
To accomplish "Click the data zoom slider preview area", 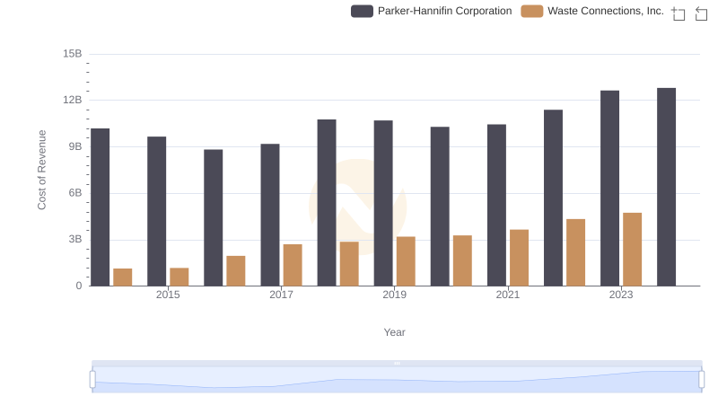I will coord(397,380).
